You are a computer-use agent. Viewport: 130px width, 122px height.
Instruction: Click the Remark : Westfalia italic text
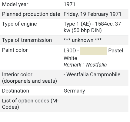[x=85, y=65]
